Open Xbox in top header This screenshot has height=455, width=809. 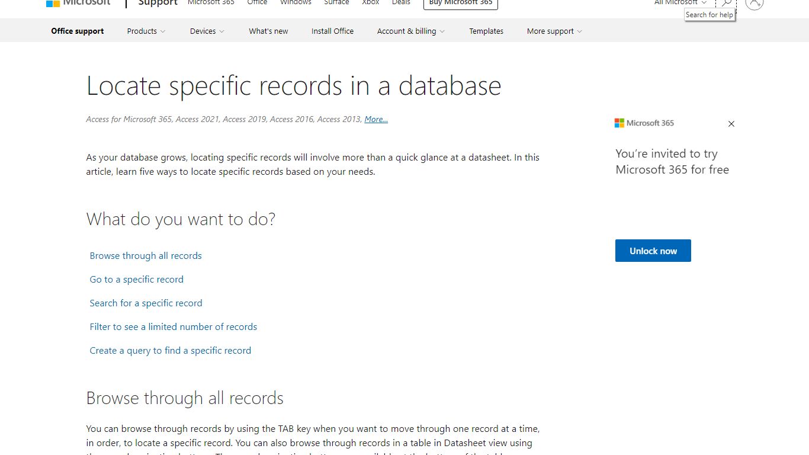click(371, 3)
